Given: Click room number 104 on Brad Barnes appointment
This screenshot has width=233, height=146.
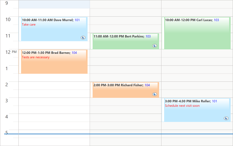Looking at the screenshot, I should (74, 53).
